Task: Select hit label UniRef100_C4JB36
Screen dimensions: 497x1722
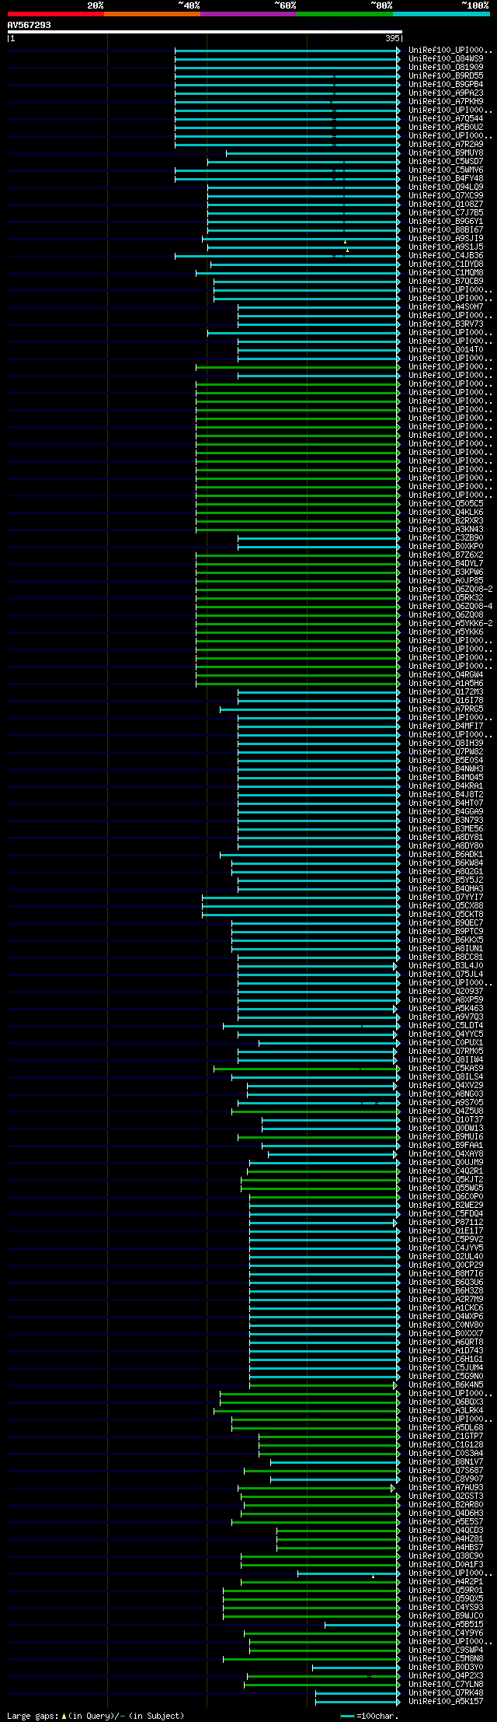Action: point(446,255)
